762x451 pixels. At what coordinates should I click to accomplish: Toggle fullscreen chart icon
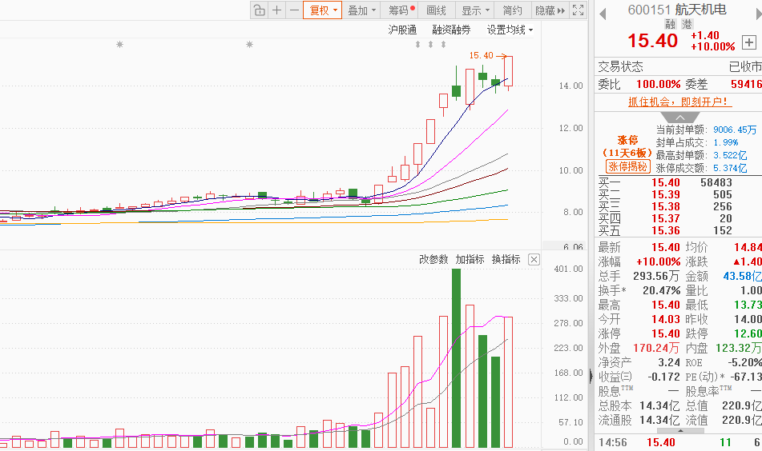pos(578,10)
